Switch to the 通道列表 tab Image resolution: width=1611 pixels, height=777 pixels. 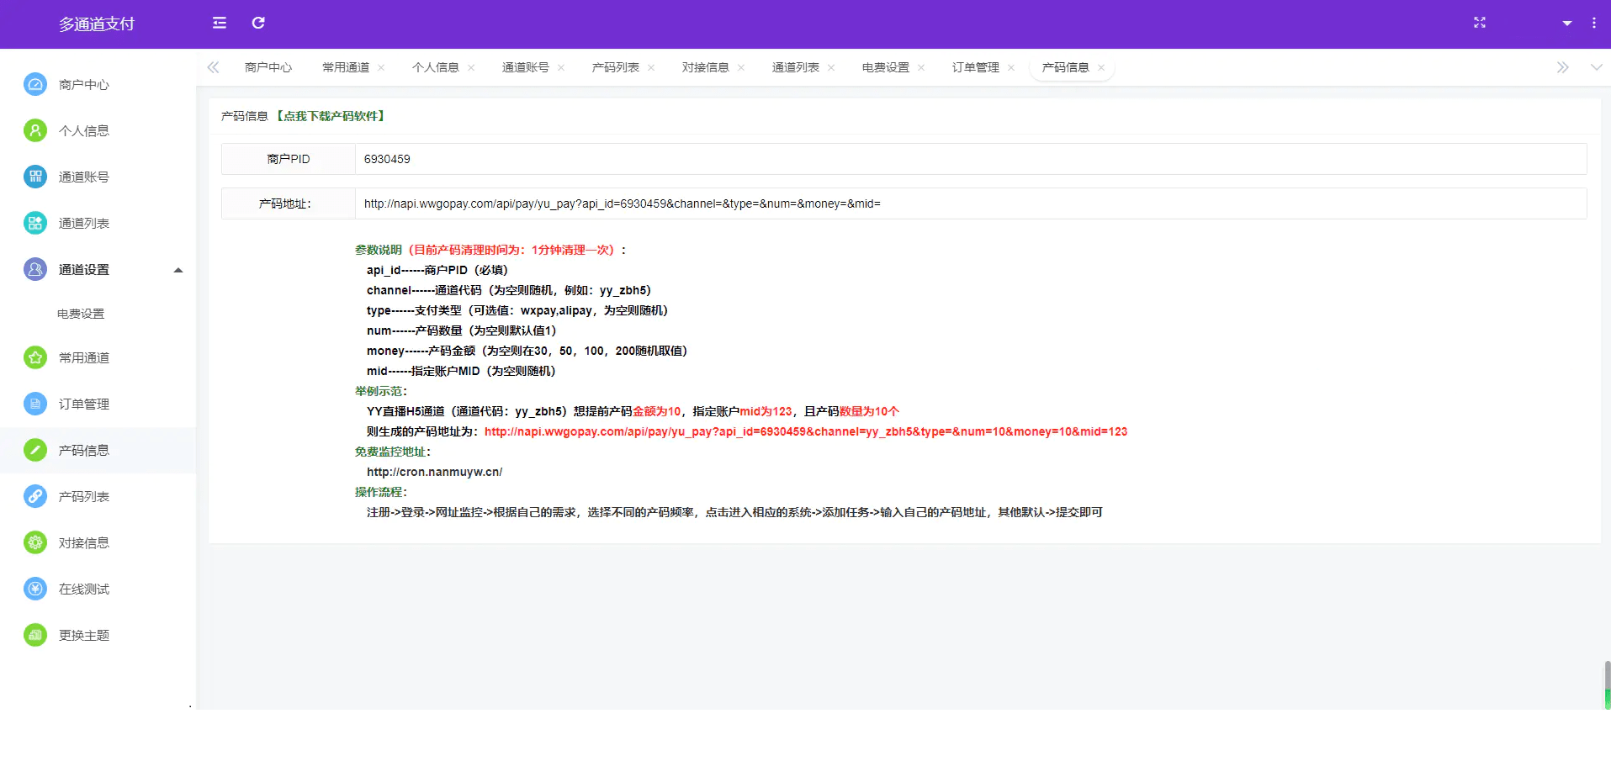pyautogui.click(x=796, y=66)
